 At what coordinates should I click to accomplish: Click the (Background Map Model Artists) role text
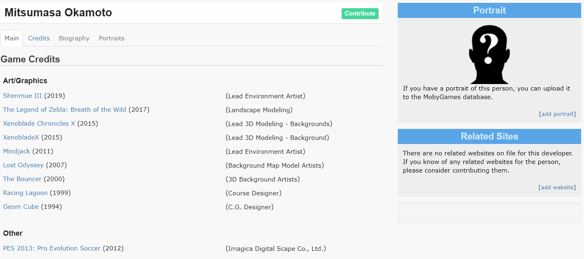(275, 166)
